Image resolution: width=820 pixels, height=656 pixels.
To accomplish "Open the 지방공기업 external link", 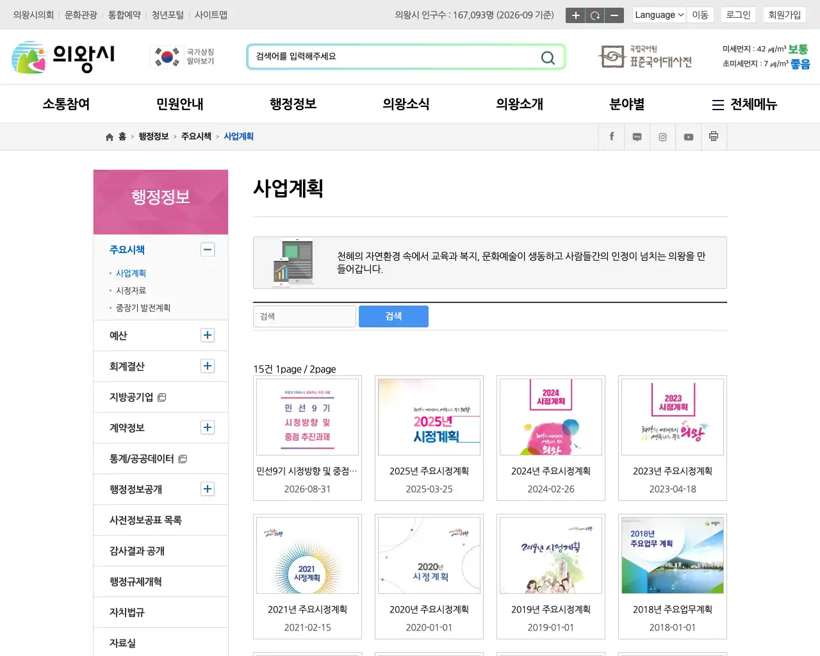I will pyautogui.click(x=138, y=397).
